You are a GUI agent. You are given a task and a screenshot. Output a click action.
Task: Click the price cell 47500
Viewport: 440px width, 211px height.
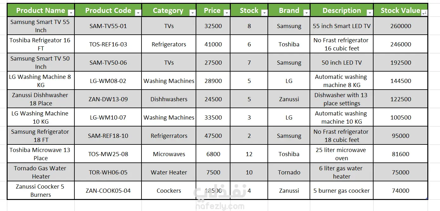pyautogui.click(x=213, y=136)
